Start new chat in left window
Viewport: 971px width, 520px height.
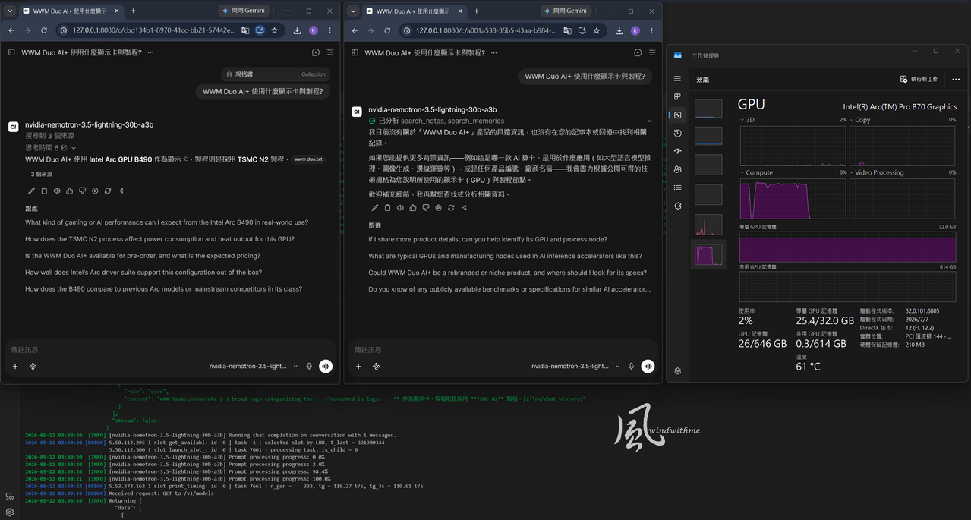(316, 52)
